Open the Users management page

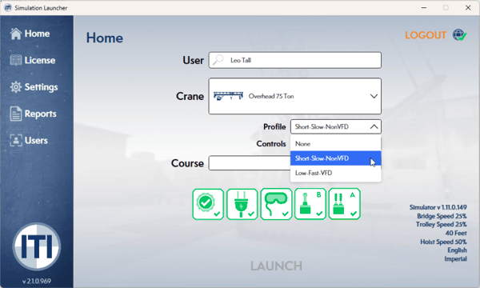point(29,141)
